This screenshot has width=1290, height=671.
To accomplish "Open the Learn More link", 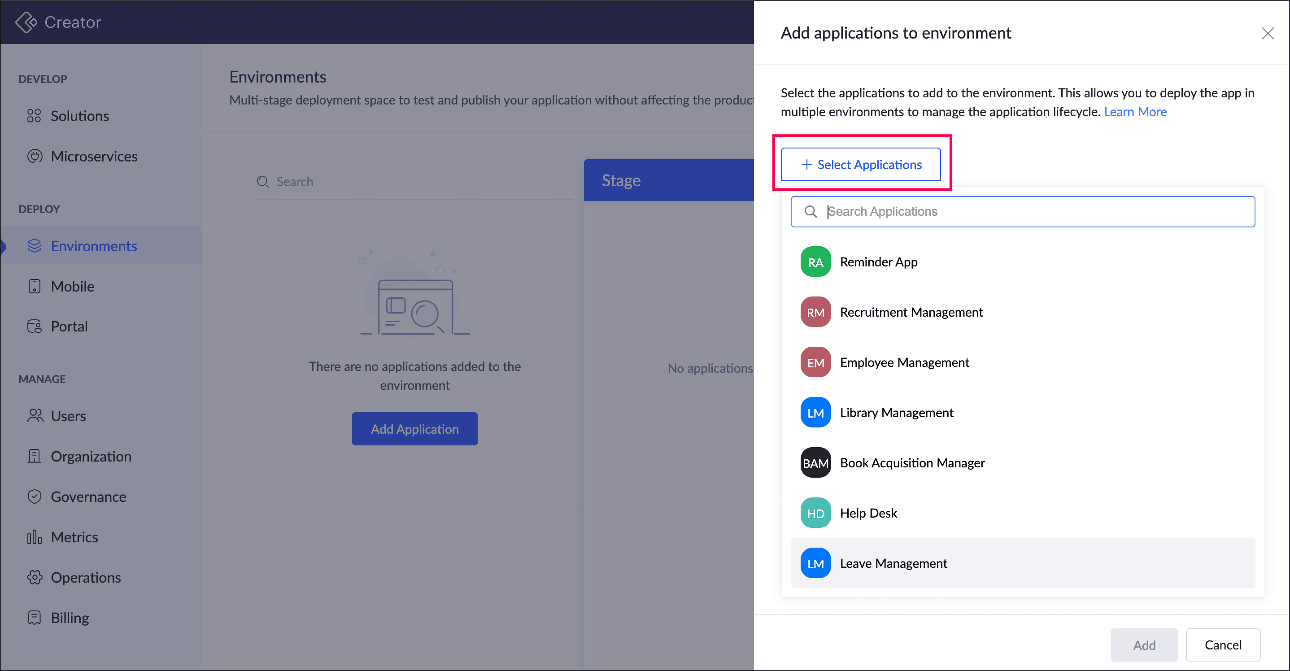I will pyautogui.click(x=1135, y=112).
